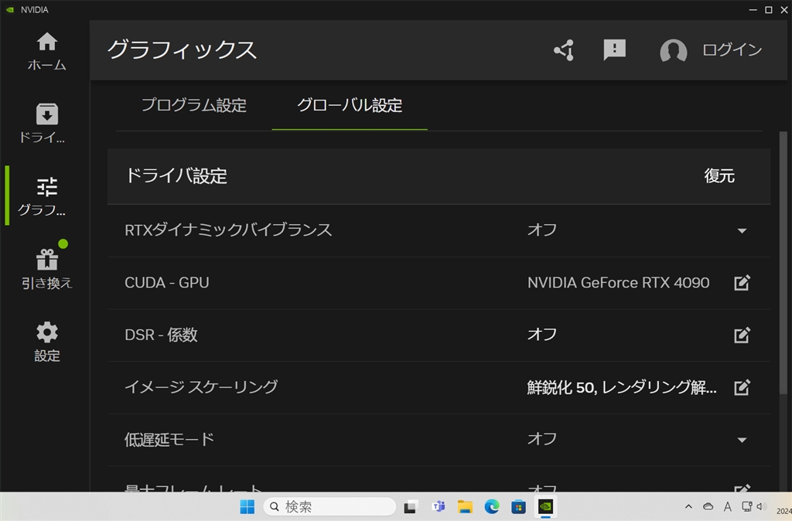Screen dimensions: 792x521
Task: Click the ログイン login link
Action: (x=732, y=50)
